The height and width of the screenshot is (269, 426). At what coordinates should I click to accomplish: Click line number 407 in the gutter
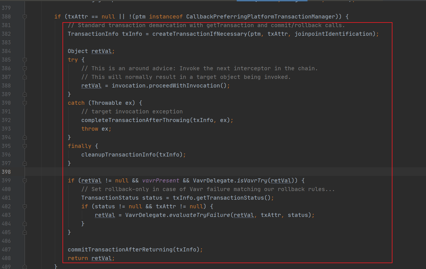tap(6, 250)
